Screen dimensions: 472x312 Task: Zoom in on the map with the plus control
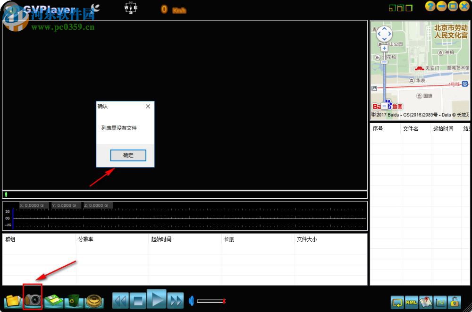pos(384,48)
